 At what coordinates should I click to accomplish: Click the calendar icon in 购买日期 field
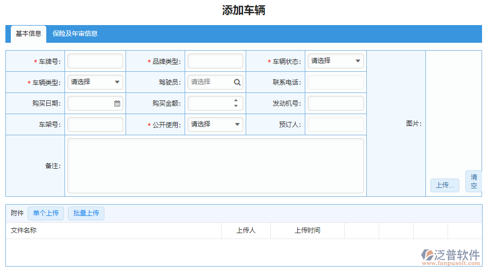117,103
